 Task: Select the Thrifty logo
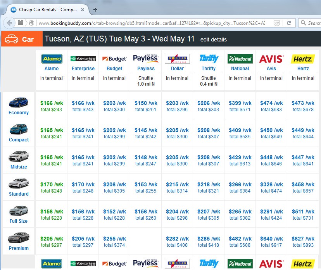(208, 58)
